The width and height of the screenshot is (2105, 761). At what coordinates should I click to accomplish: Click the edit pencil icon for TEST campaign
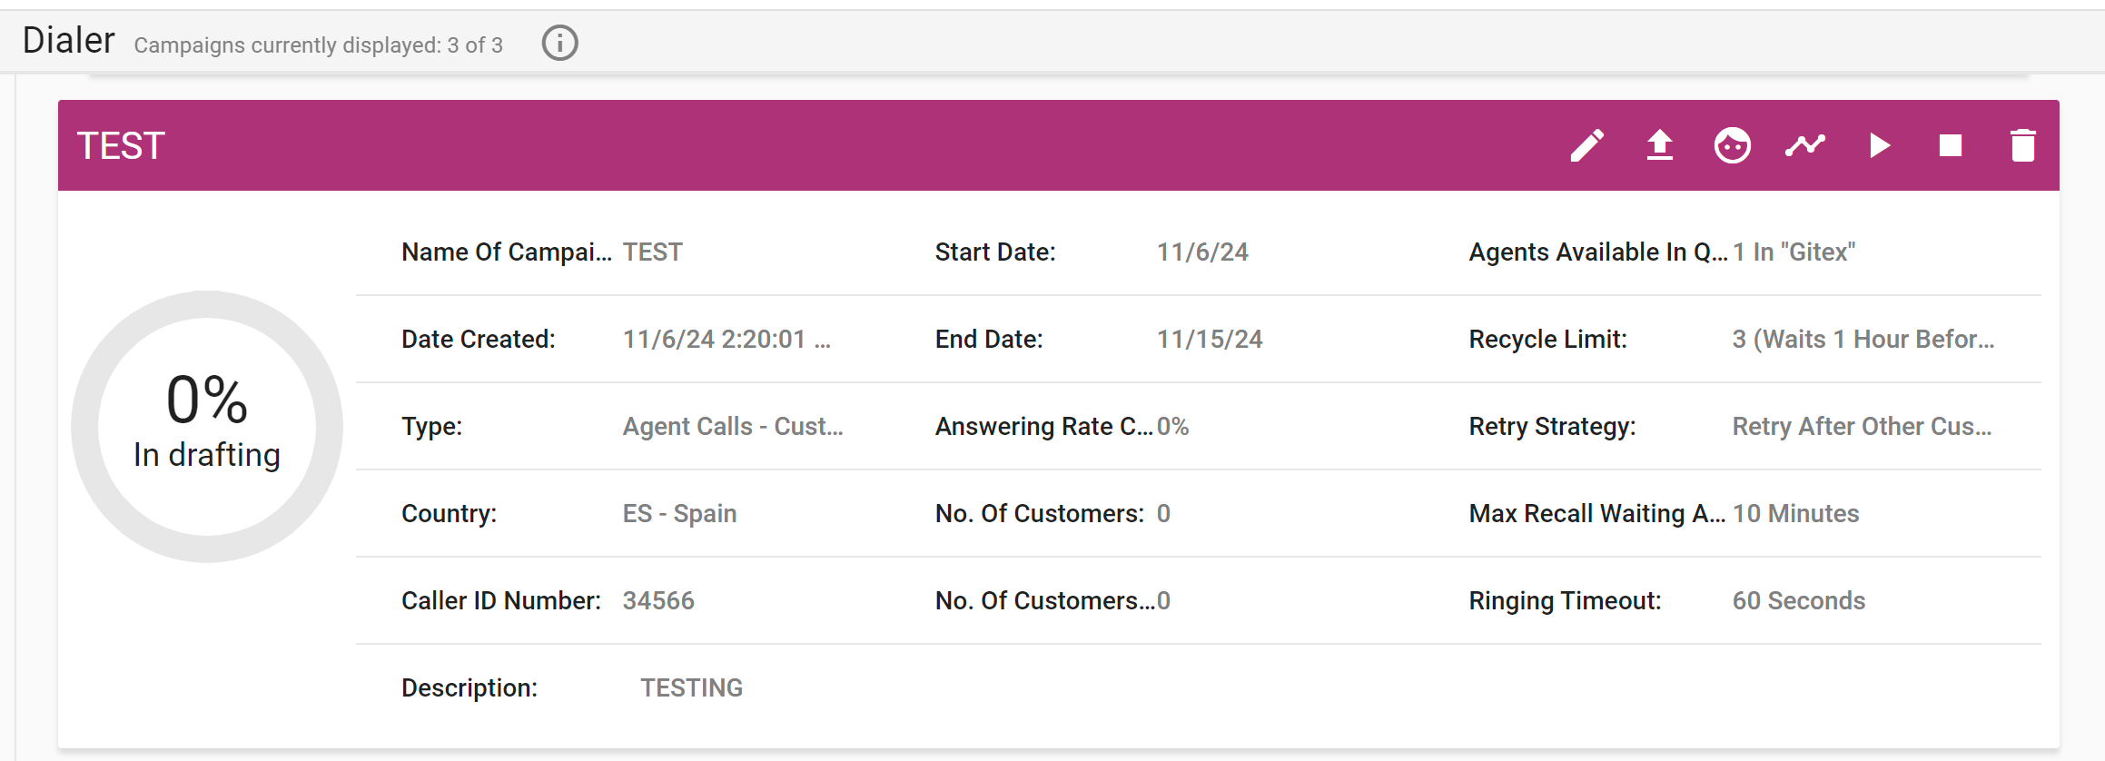tap(1586, 145)
